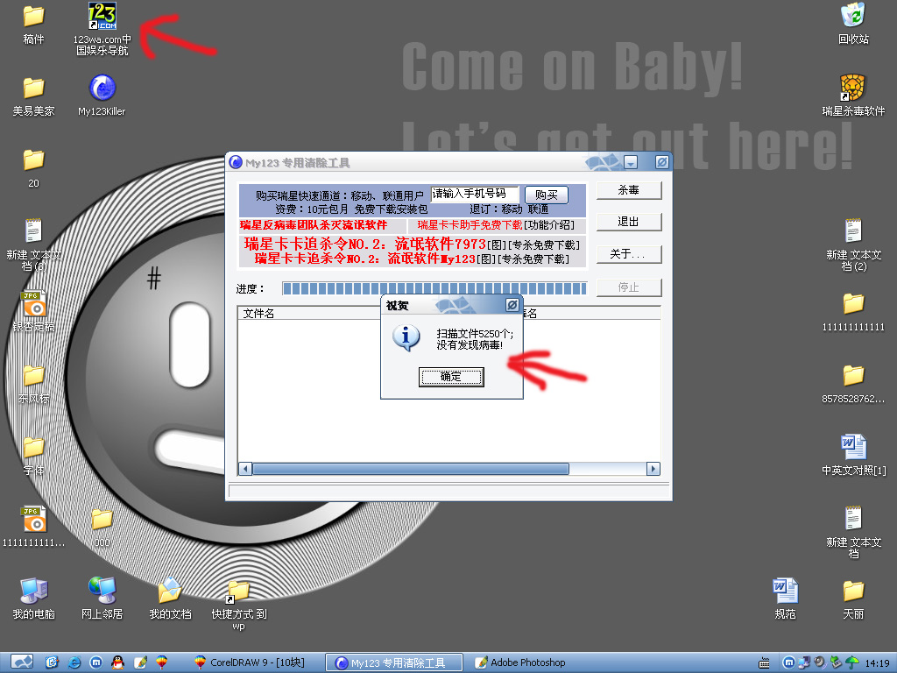Click the 流氓软件7973 banner link
The height and width of the screenshot is (673, 897).
[364, 244]
